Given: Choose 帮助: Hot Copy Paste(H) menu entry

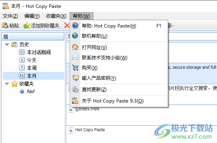Looking at the screenshot, I should tap(119, 26).
